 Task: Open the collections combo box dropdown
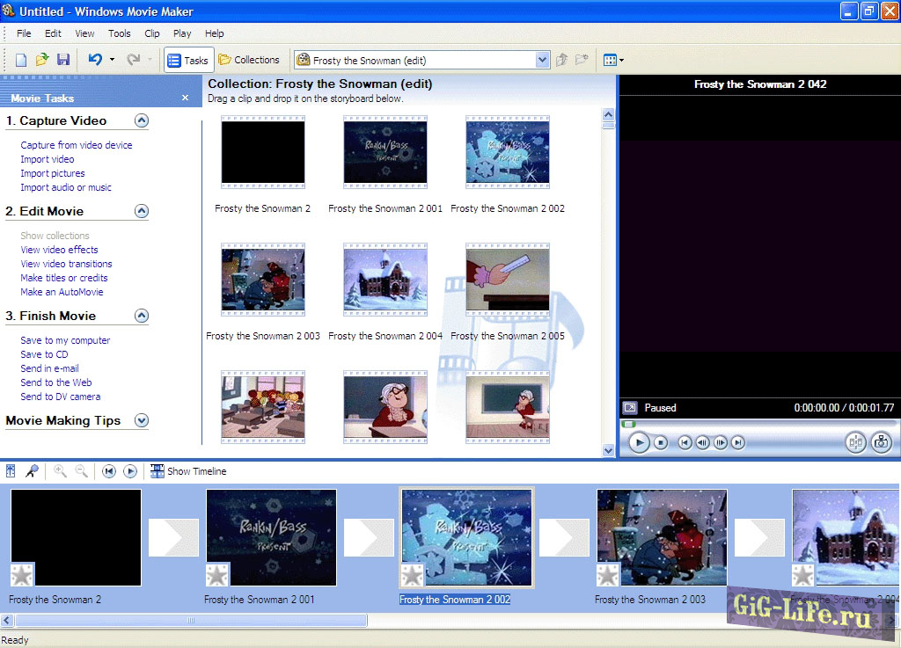tap(542, 59)
